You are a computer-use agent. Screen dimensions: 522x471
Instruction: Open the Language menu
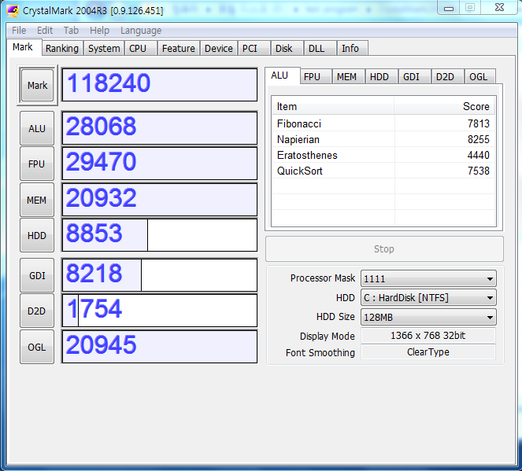click(141, 31)
